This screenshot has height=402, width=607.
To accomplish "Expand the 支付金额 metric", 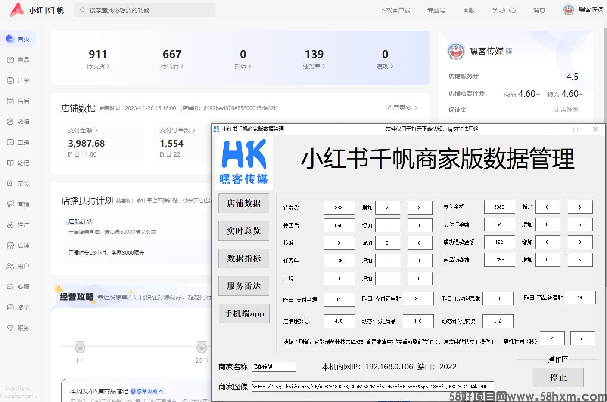I will [x=83, y=130].
